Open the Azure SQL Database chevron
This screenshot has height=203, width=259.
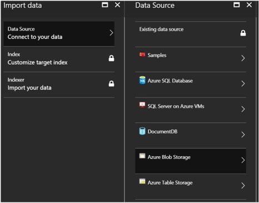pos(243,83)
